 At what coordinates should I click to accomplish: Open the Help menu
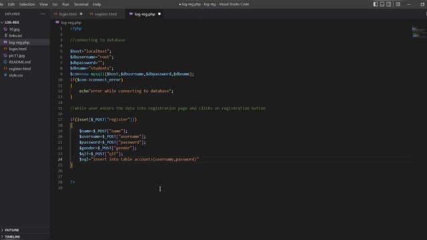pyautogui.click(x=97, y=5)
